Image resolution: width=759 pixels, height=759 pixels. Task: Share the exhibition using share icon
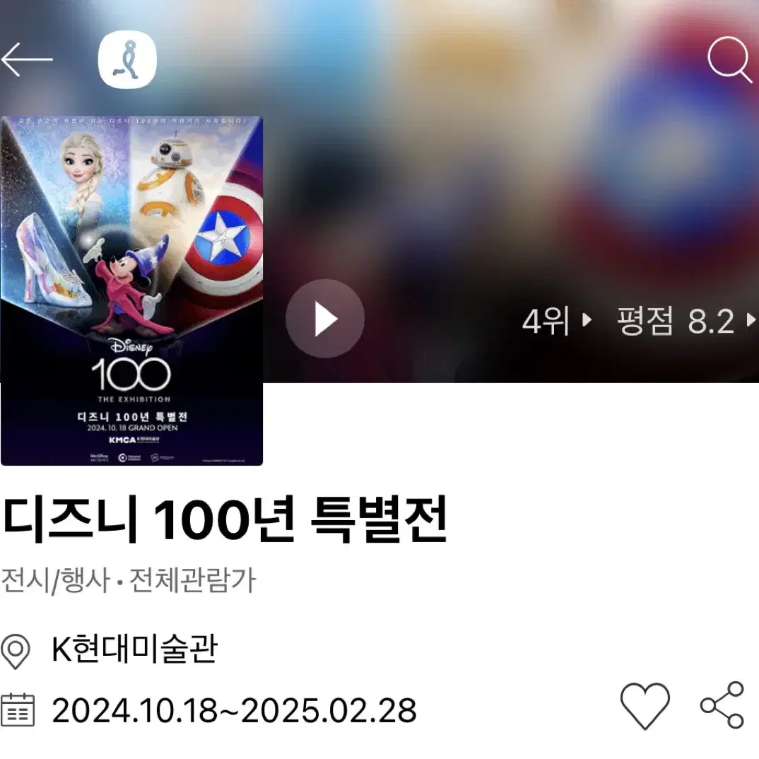point(722,705)
